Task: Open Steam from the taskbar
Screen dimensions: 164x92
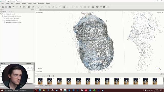Action: click(103, 90)
